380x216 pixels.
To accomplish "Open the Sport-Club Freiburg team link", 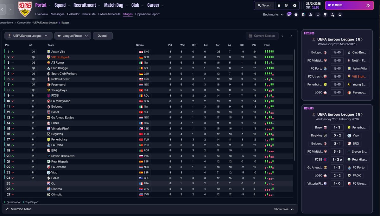I will 64,73.
